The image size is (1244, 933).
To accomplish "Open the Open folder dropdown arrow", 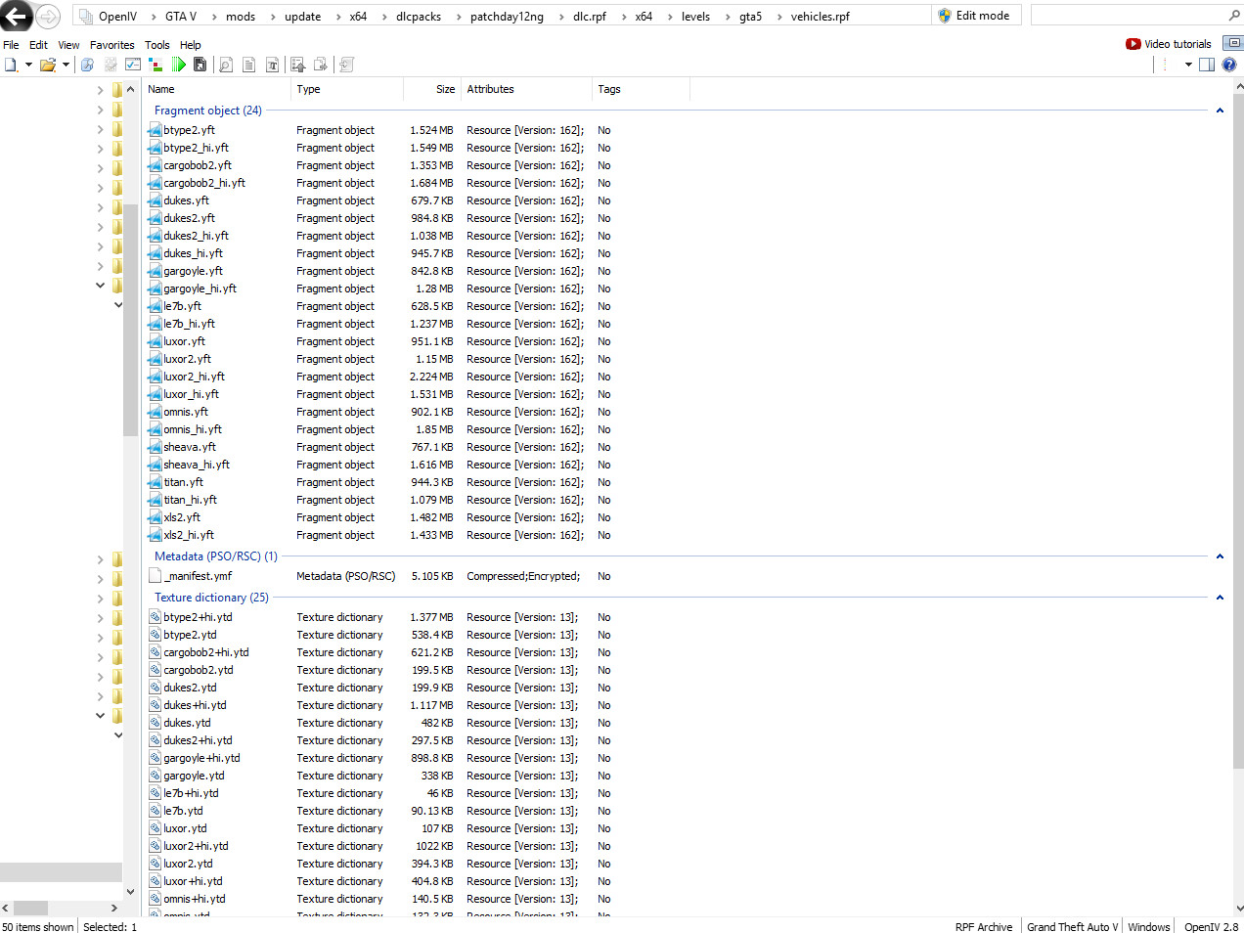I will point(66,65).
